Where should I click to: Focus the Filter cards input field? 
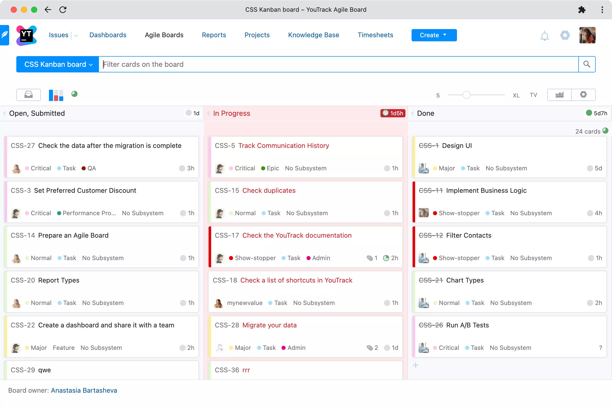click(338, 64)
